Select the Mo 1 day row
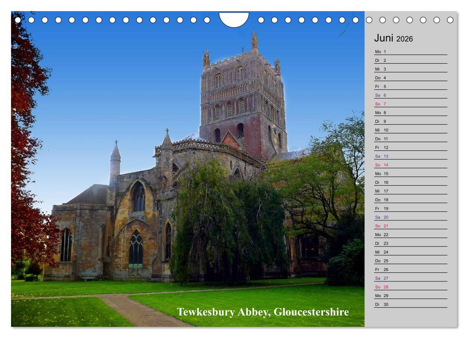This screenshot has width=468, height=338. pyautogui.click(x=411, y=52)
